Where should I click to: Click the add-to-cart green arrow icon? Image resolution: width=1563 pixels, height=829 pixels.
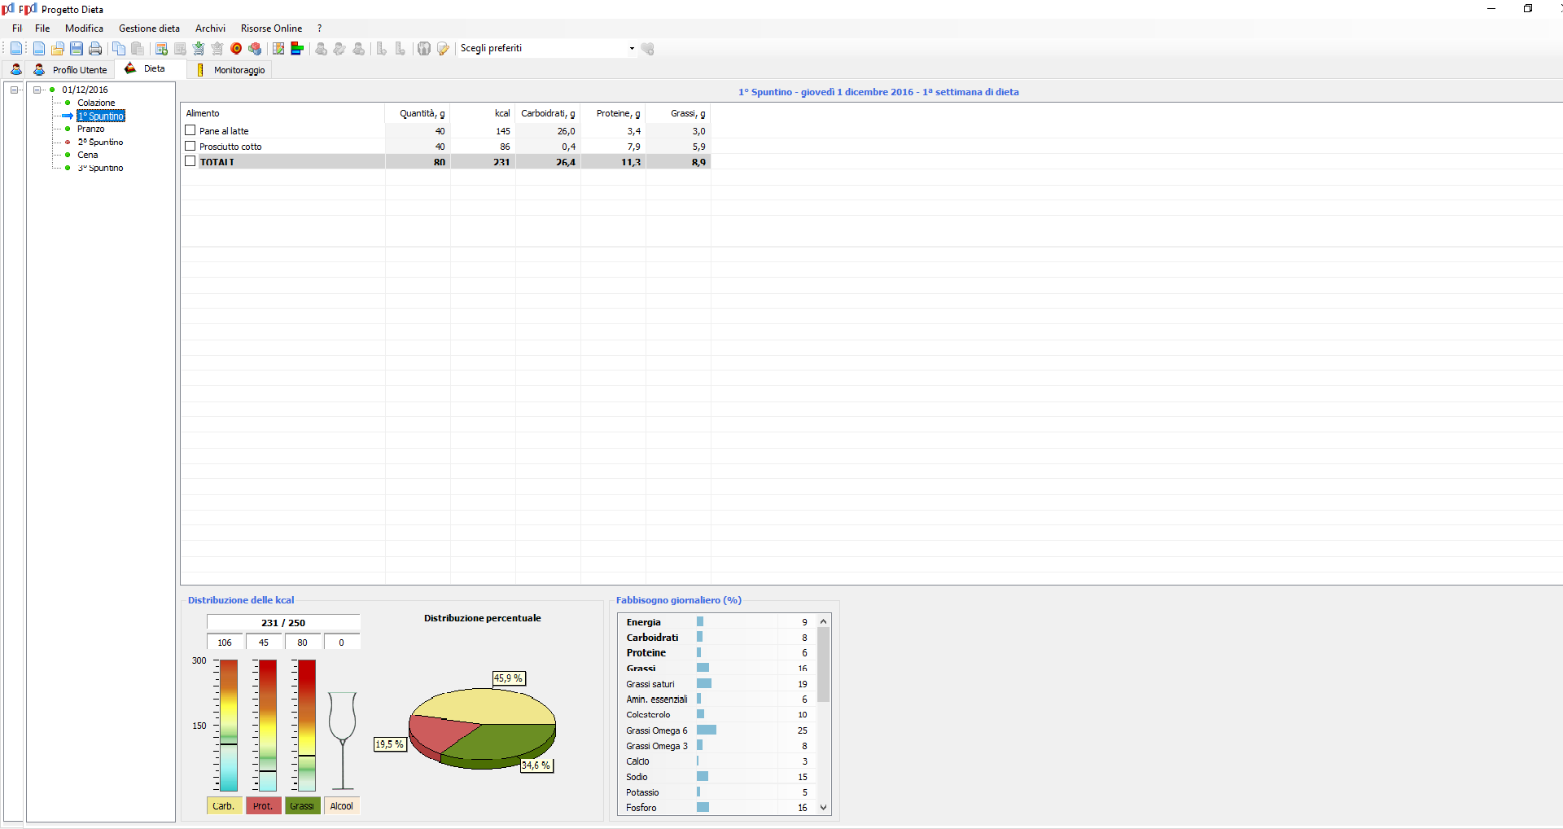198,49
